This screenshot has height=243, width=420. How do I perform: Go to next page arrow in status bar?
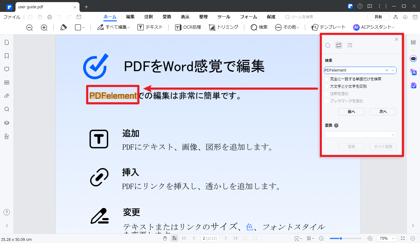click(x=226, y=238)
